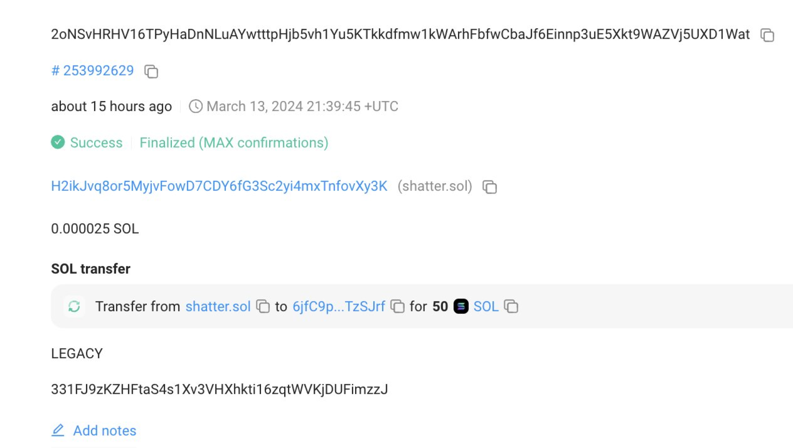Copy the signer address H2ikJvq8or5Myjv...
Image resolution: width=793 pixels, height=448 pixels.
(489, 187)
